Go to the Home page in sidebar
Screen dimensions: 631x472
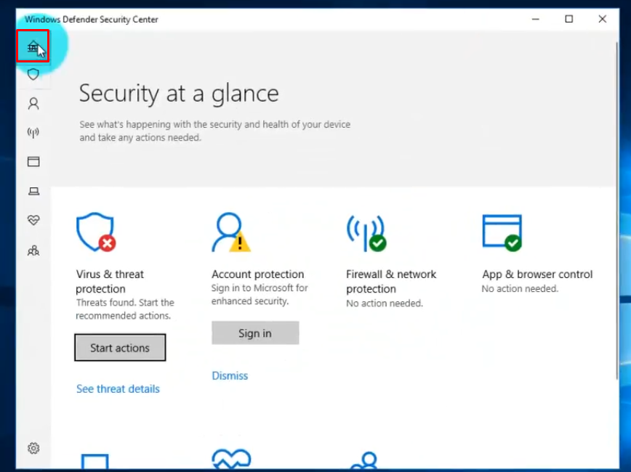tap(33, 46)
